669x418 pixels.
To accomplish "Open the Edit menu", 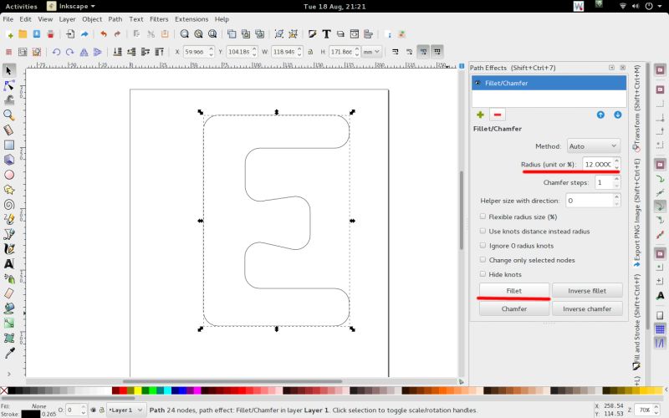I will (26, 19).
